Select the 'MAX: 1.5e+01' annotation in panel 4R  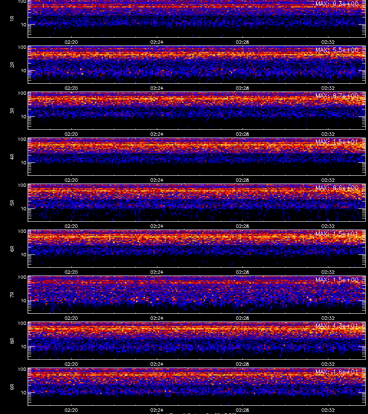click(337, 142)
